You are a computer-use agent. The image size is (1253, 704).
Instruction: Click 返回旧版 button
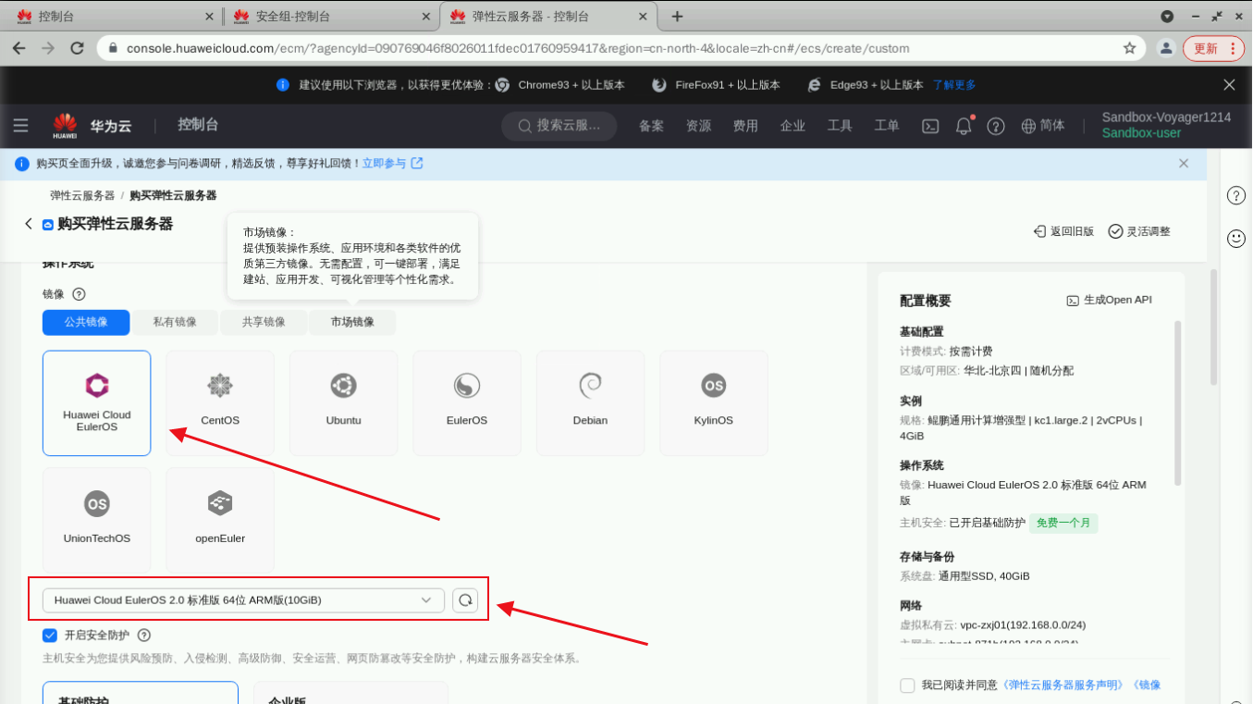point(1063,231)
